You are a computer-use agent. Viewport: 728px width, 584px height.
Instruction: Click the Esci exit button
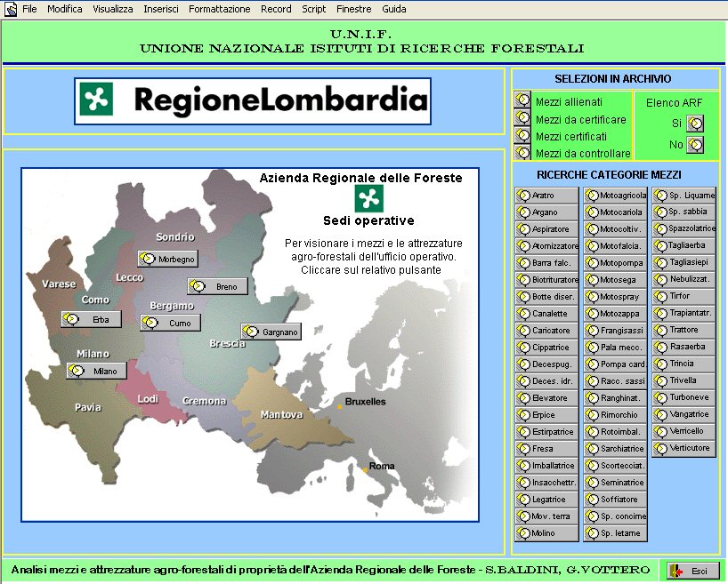click(692, 571)
